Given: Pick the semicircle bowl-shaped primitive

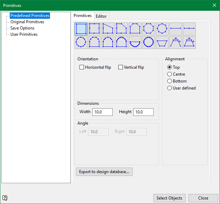Looking at the screenshot, I should click(135, 42).
